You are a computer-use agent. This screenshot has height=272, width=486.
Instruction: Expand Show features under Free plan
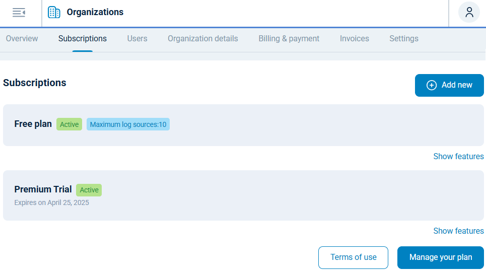coord(458,157)
